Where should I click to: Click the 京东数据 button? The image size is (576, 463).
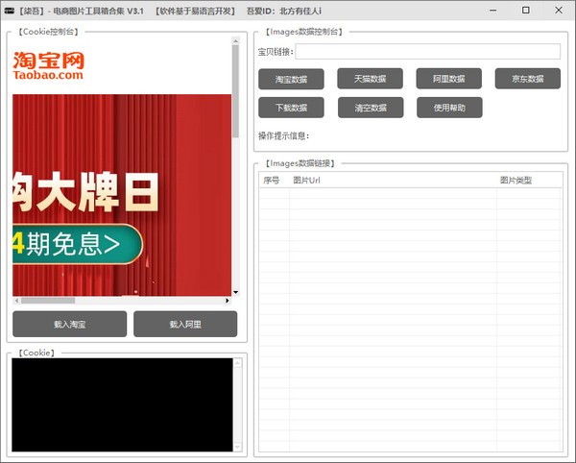[527, 79]
